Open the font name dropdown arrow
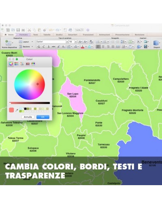 pos(67,42)
